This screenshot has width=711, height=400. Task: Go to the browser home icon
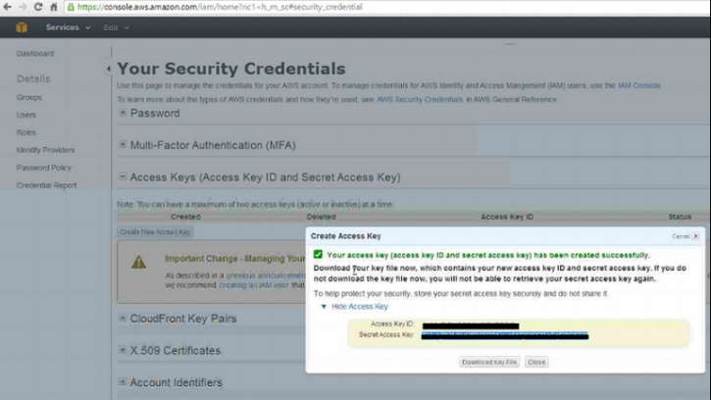click(x=55, y=7)
